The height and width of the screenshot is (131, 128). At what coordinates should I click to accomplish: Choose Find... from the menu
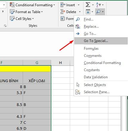(101, 19)
